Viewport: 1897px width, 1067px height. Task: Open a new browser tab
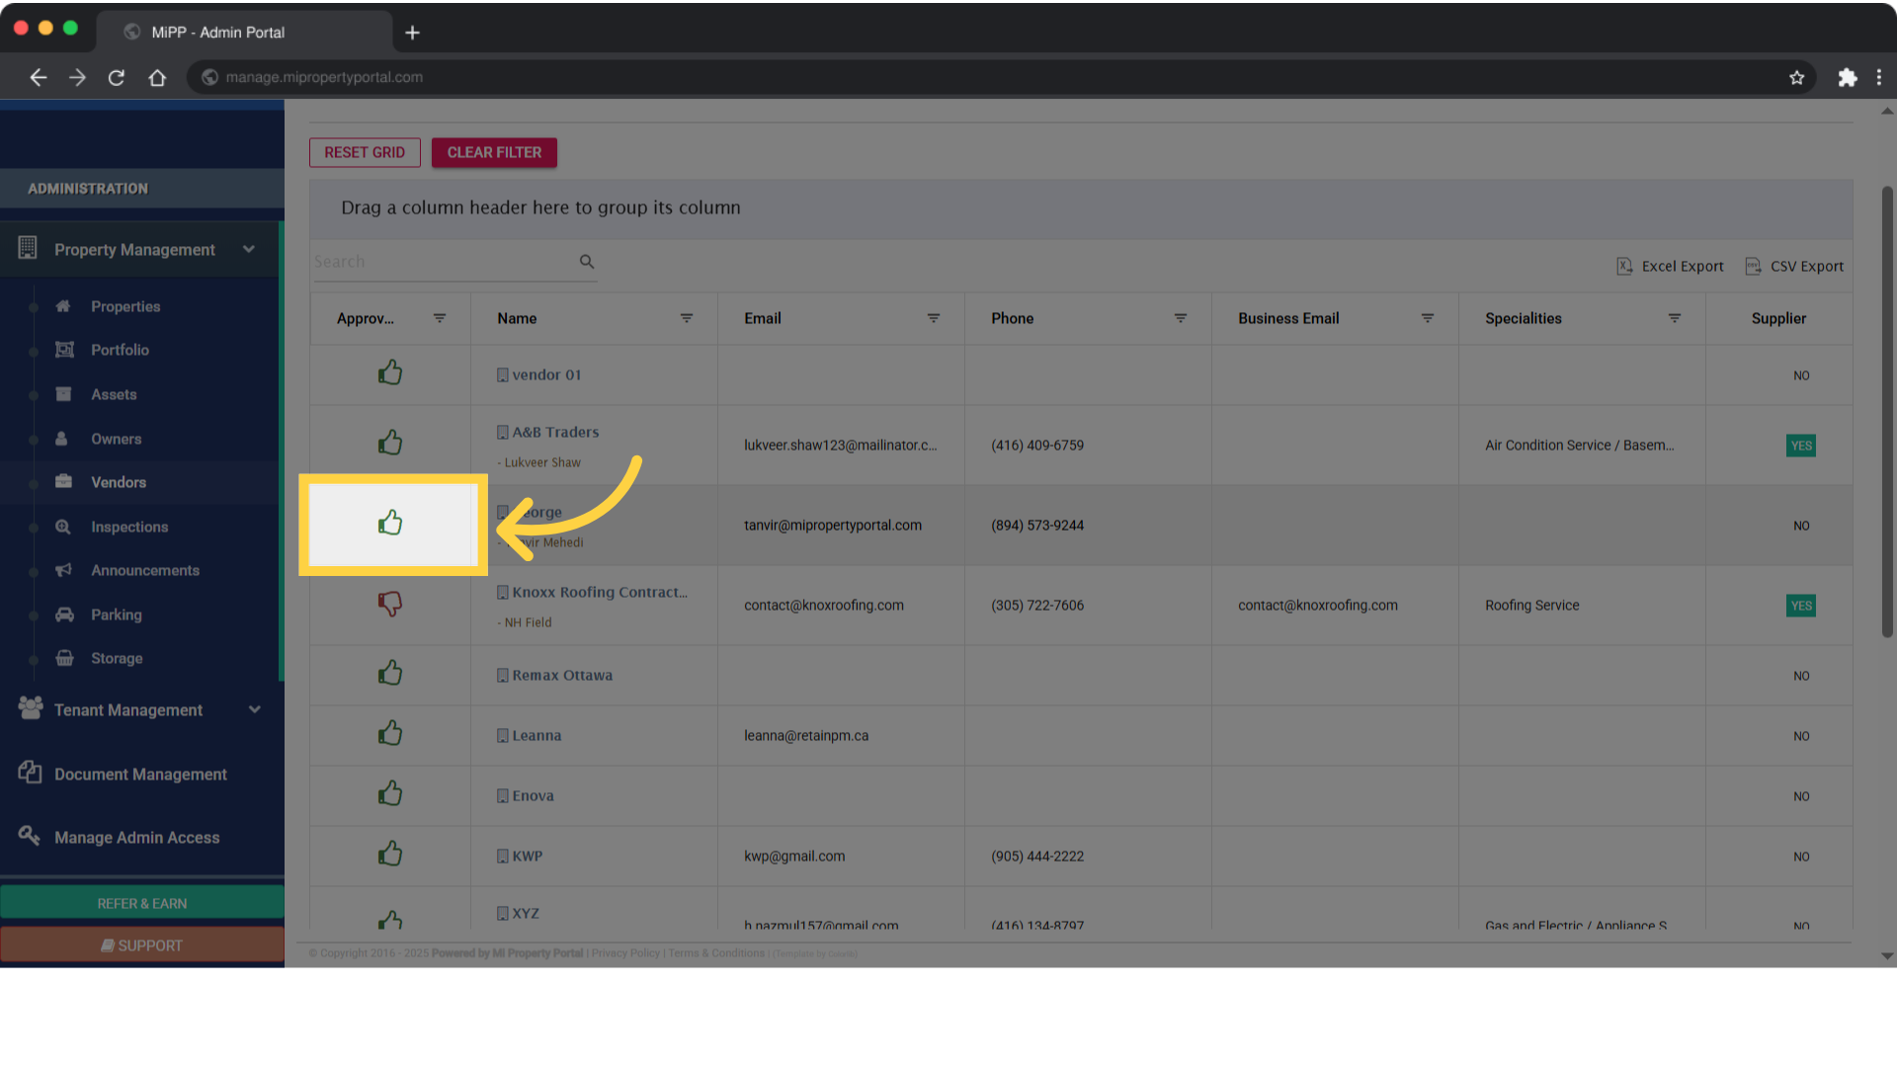point(413,33)
